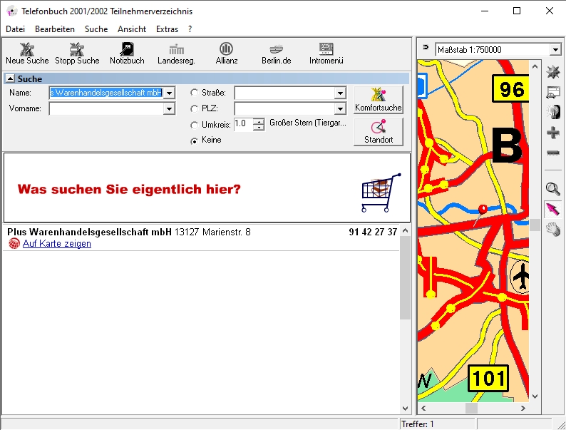Viewport: 566px width, 430px height.
Task: Follow the 'Auf Karte zeigen' link
Action: click(56, 244)
